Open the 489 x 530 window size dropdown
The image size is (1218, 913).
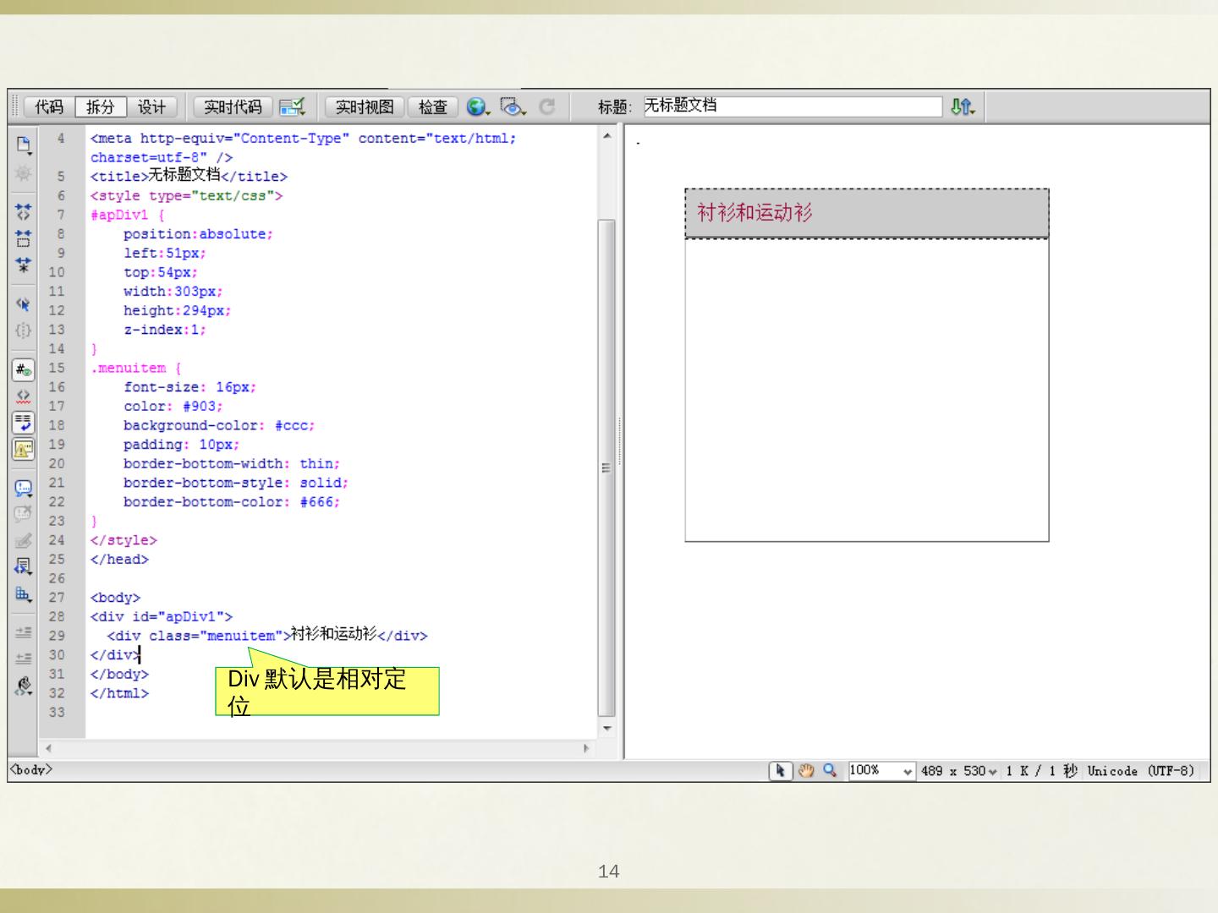click(x=992, y=771)
